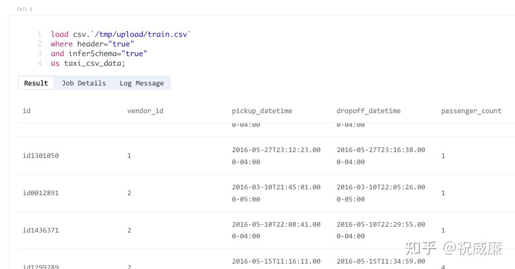This screenshot has width=515, height=269.
Task: Open the Log Message tab
Action: pos(142,83)
